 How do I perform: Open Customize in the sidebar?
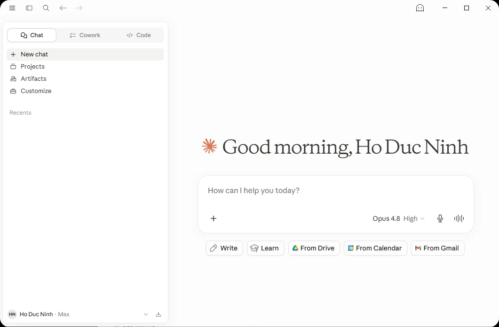point(85,91)
